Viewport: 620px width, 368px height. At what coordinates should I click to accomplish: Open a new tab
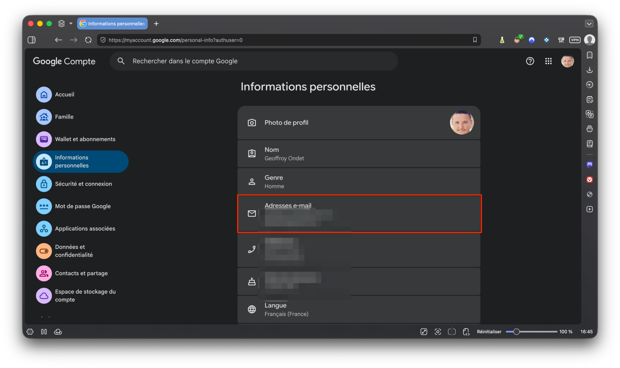[156, 24]
